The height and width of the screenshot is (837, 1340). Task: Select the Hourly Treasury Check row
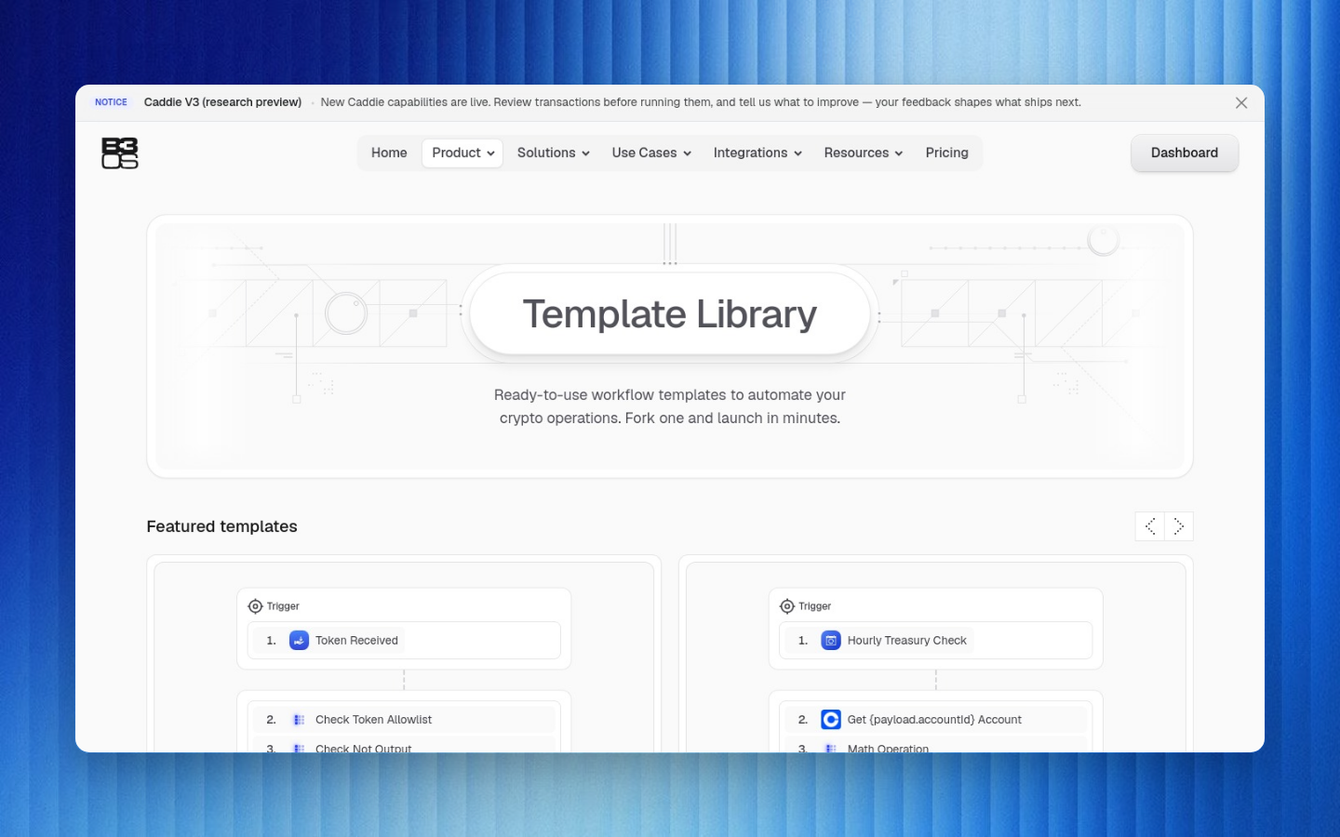936,641
